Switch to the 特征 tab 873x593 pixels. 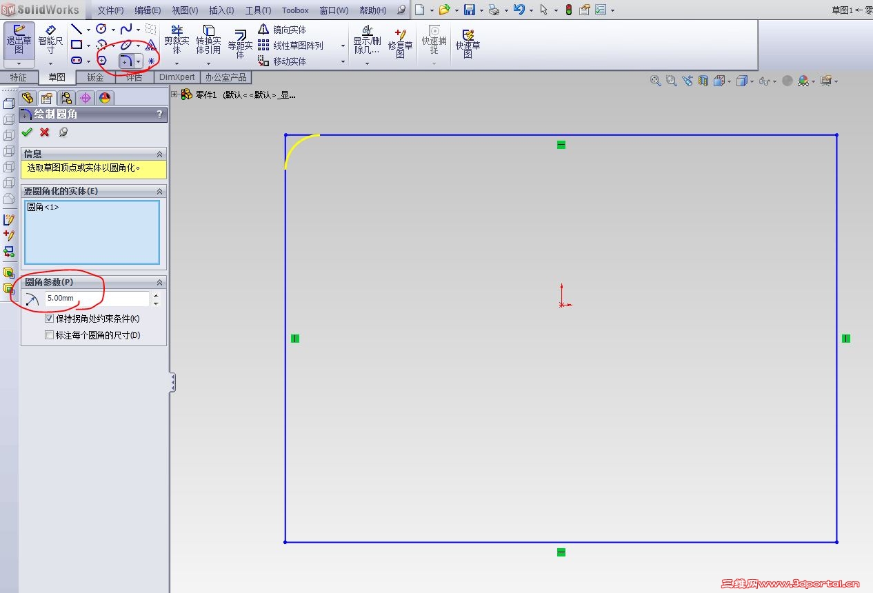[19, 77]
